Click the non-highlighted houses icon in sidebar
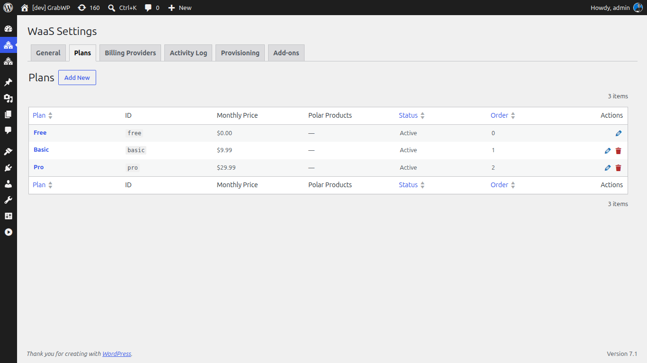This screenshot has height=363, width=647. [x=8, y=61]
